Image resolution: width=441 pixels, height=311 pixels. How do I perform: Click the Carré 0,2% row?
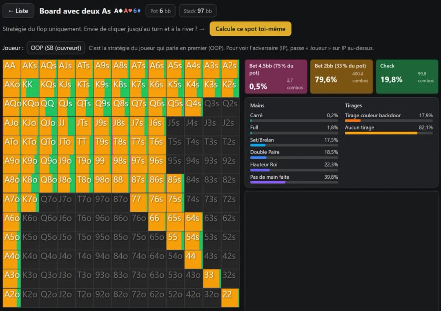point(294,117)
